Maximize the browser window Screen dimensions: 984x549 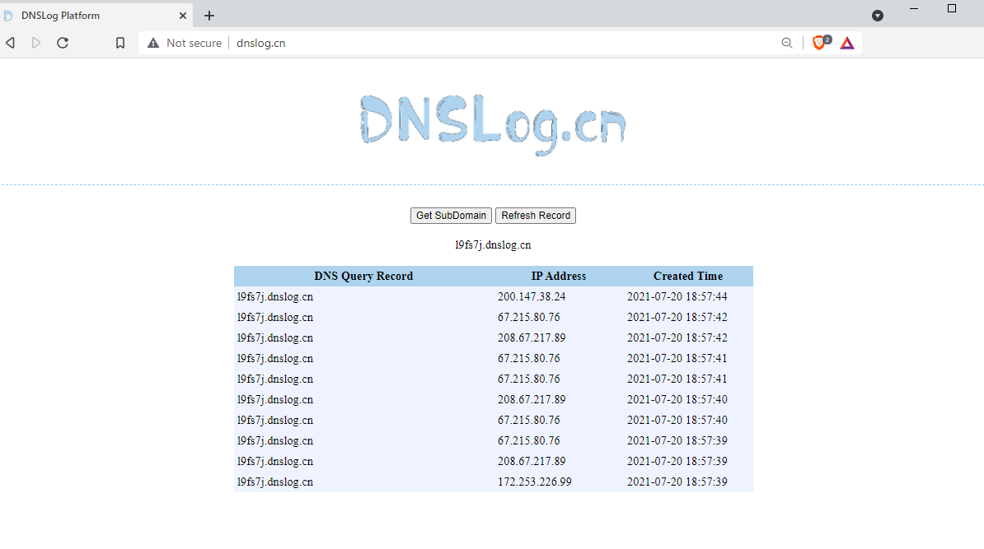pos(951,9)
